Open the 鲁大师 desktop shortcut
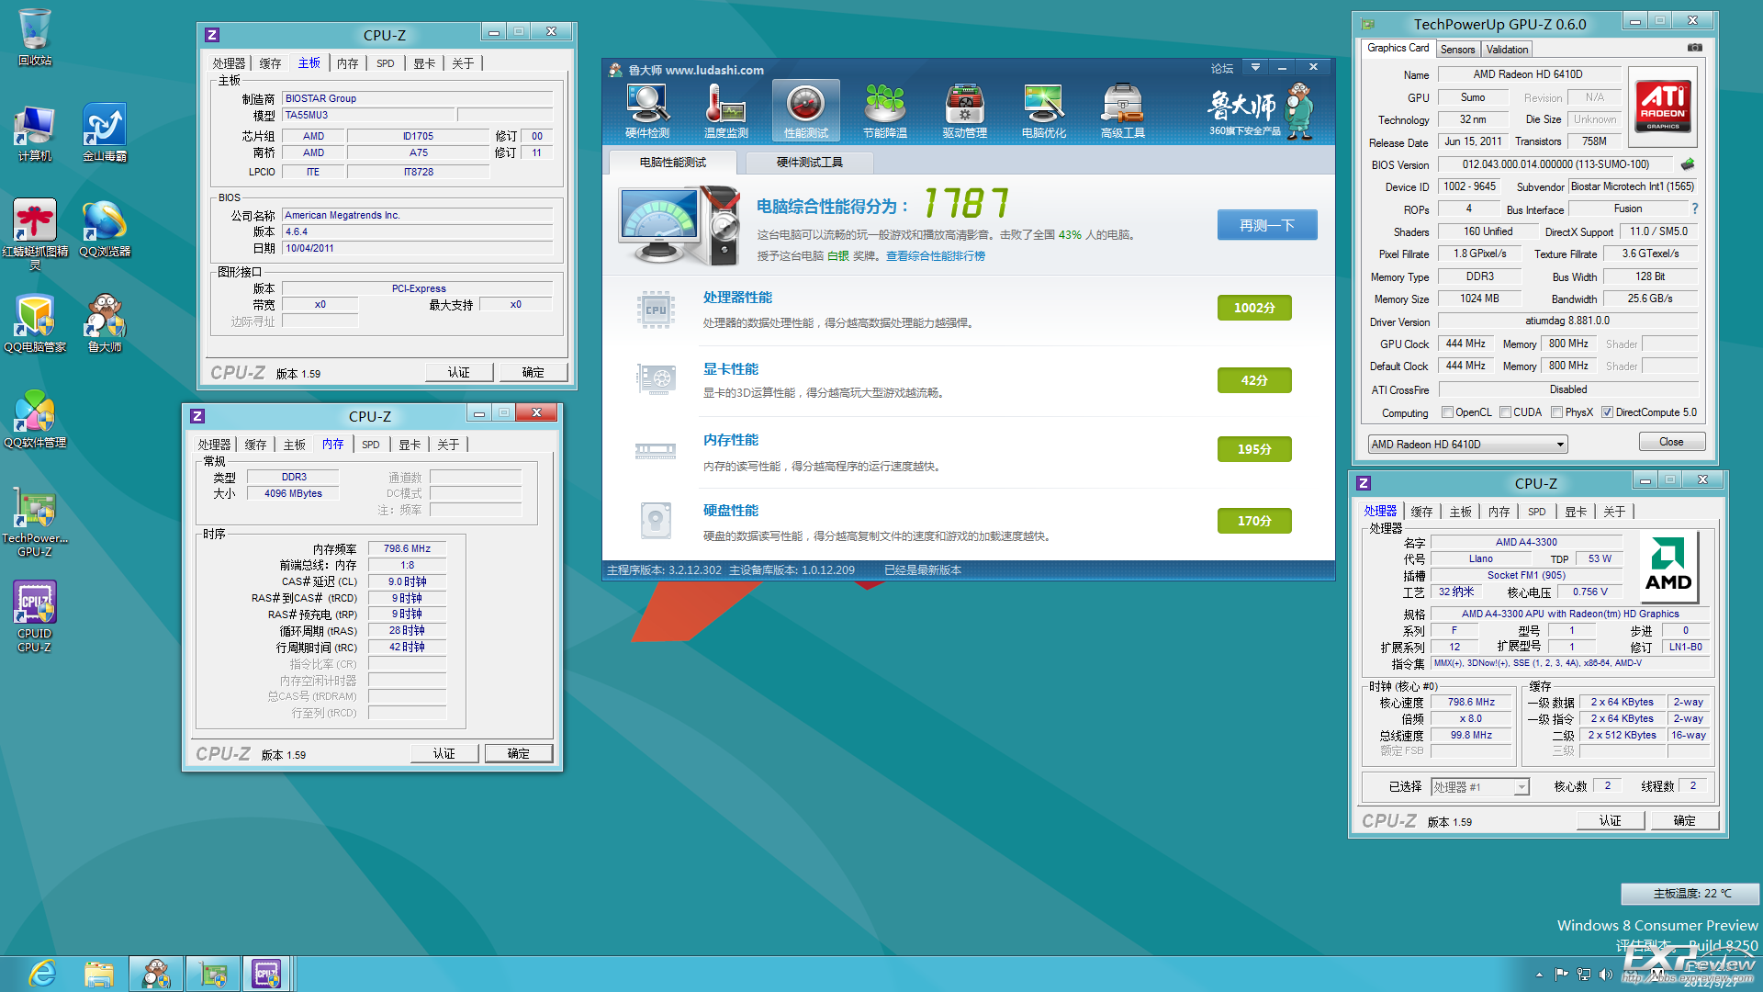1763x992 pixels. (x=105, y=324)
